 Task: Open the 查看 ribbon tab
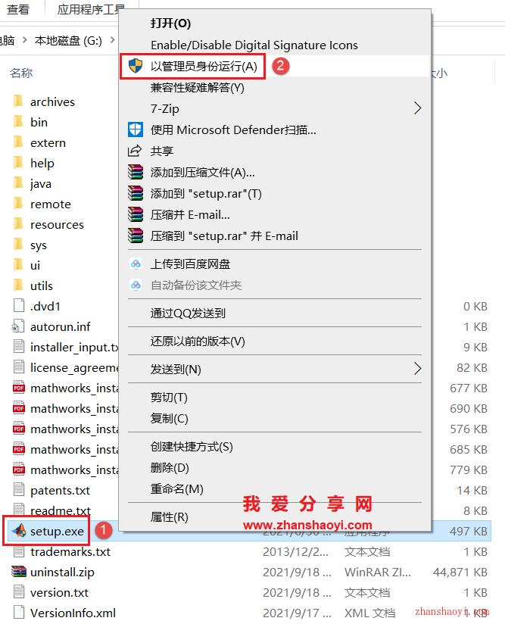[18, 9]
